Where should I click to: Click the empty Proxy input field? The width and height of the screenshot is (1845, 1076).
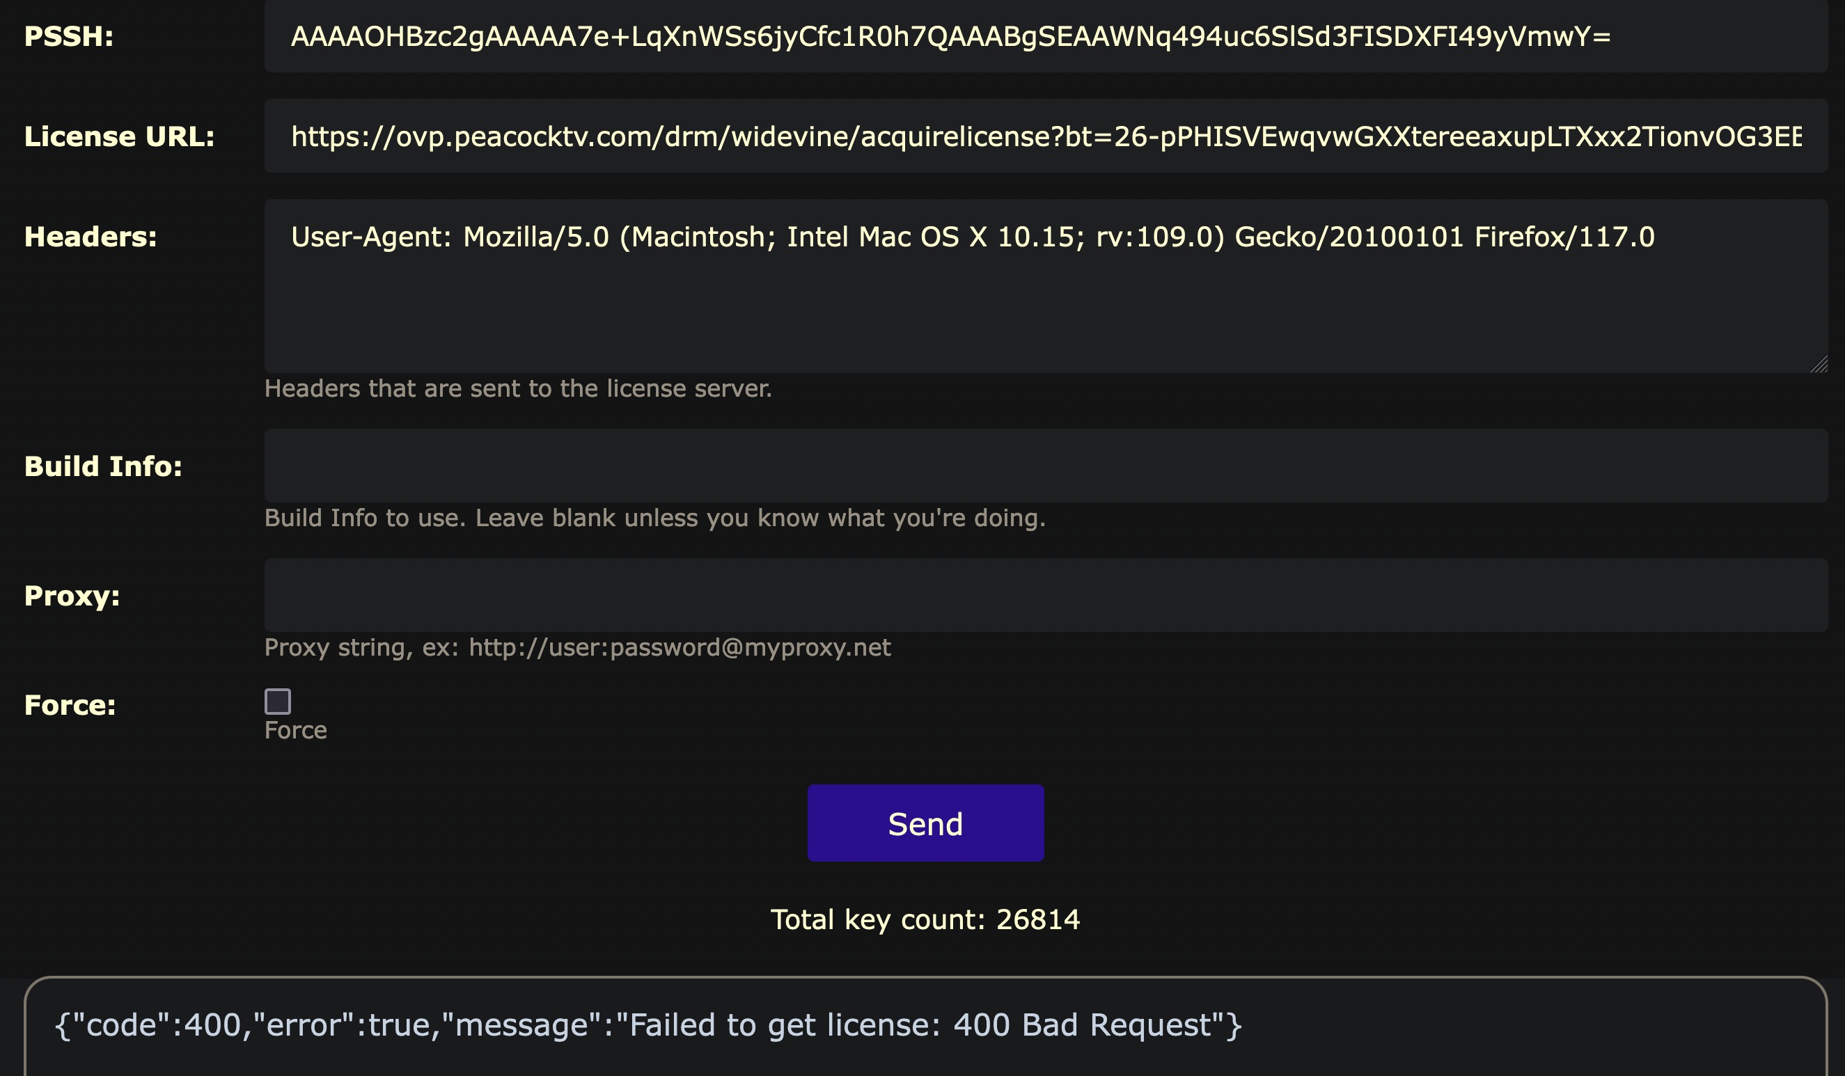[1046, 595]
